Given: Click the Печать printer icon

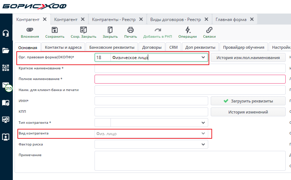Looking at the screenshot, I should [x=130, y=30].
